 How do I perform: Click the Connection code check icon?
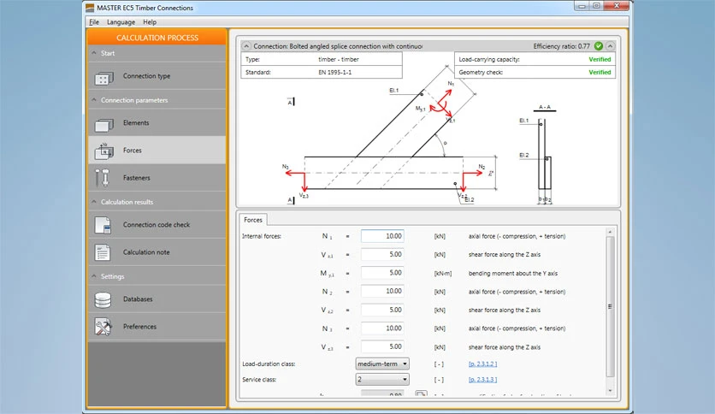point(103,225)
